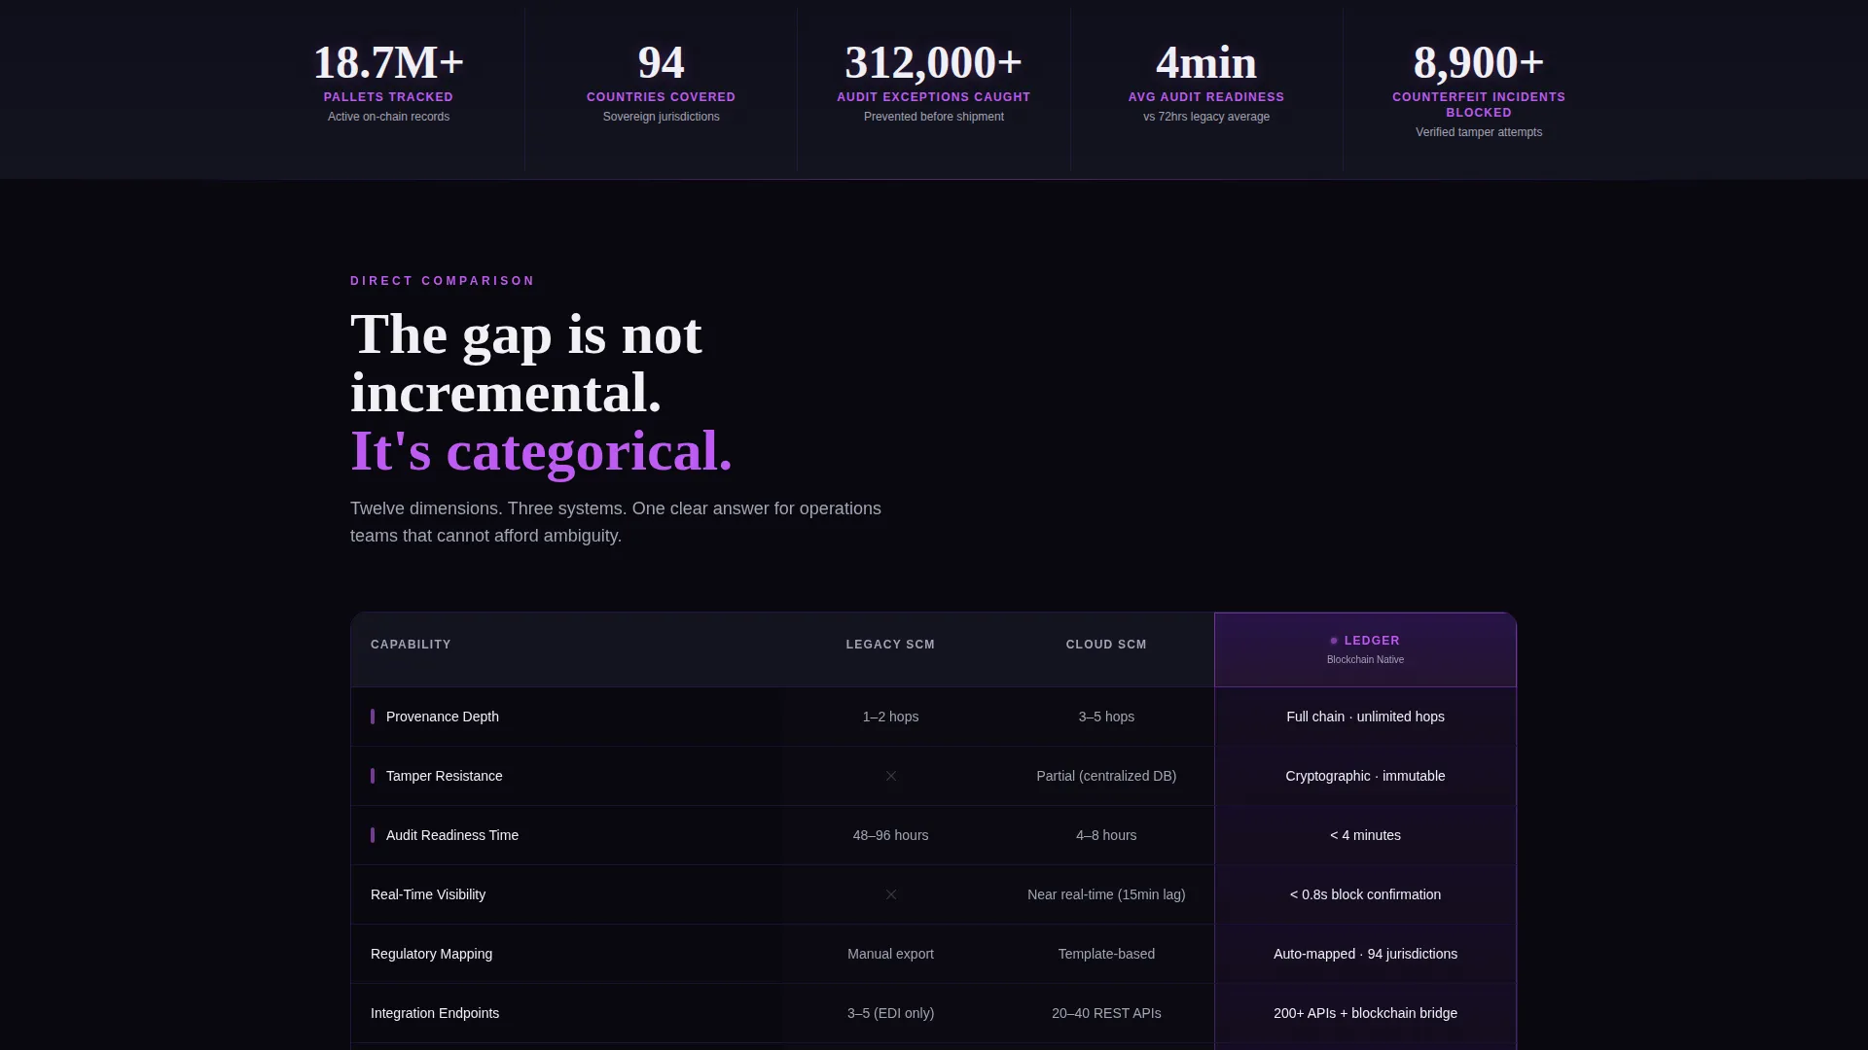Click 'Near real-time (15min lag)' cell
The width and height of the screenshot is (1868, 1050).
1106,894
